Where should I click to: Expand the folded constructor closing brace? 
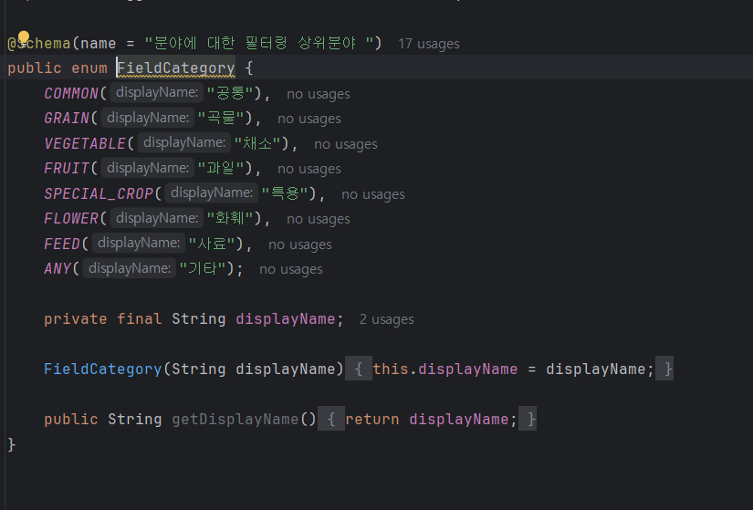tap(664, 369)
